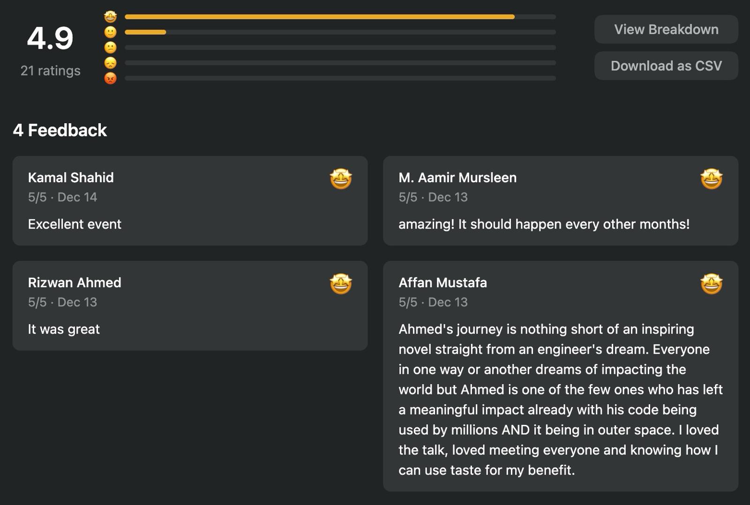Click star-struck emoji on Affan Mustafa's card
The image size is (750, 505).
coord(711,284)
